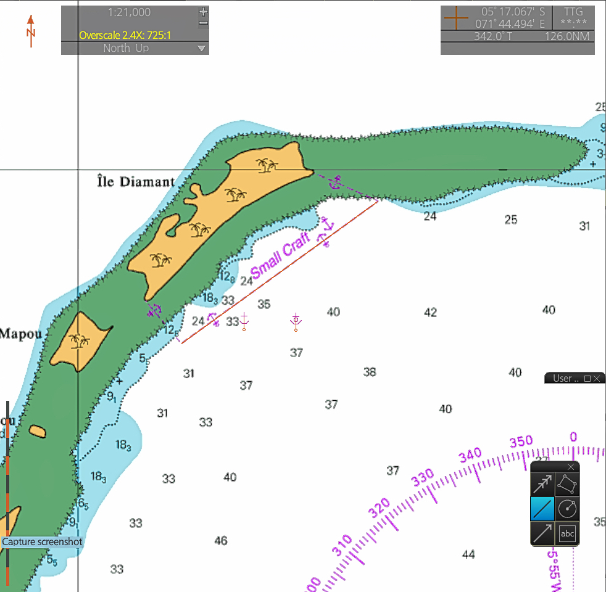Viewport: 606px width, 592px height.
Task: Click the depth sounding 46
Action: click(221, 541)
